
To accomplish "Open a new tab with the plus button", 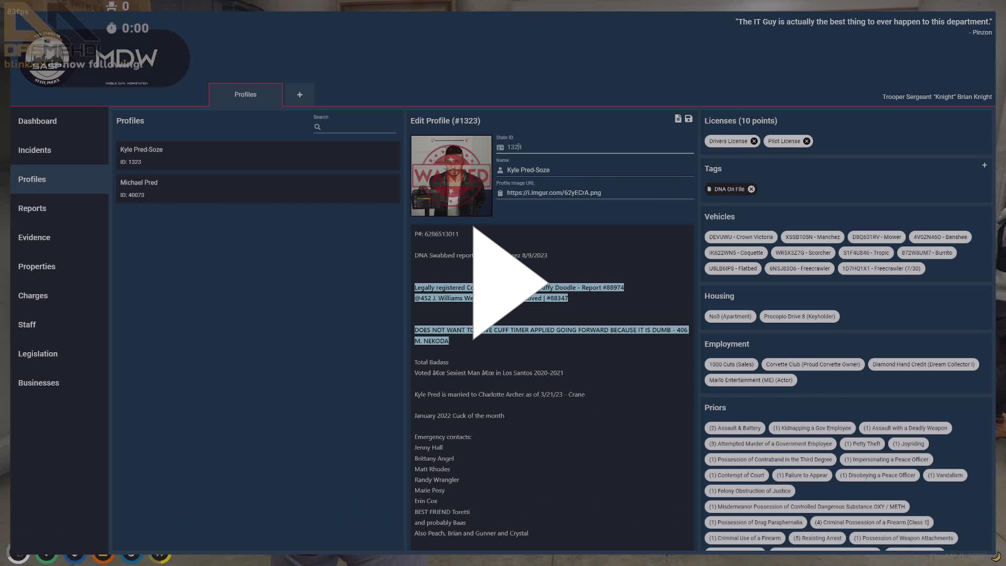I will point(299,94).
